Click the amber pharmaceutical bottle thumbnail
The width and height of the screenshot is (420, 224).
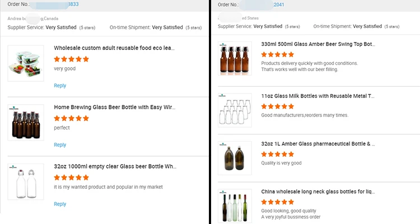pos(236,157)
